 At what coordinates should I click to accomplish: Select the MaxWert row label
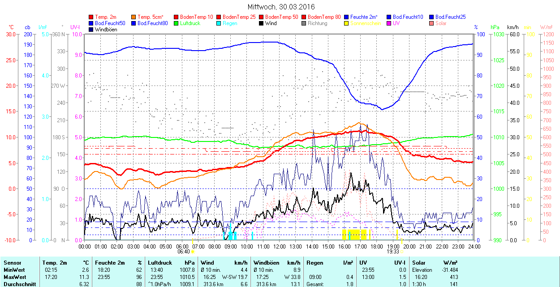15,277
